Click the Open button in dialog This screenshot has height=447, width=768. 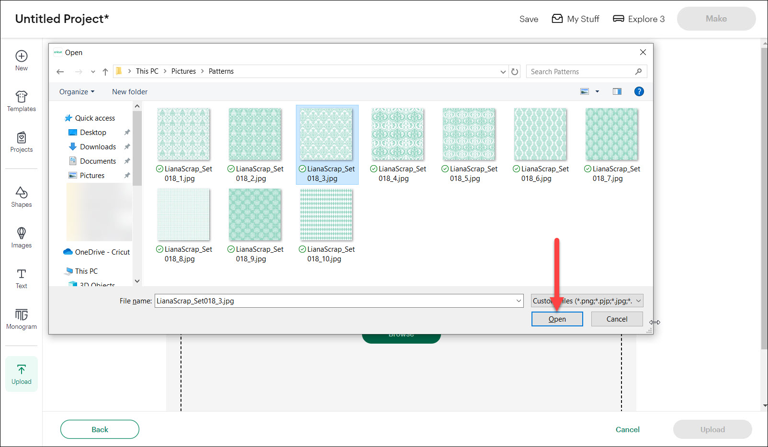point(557,319)
